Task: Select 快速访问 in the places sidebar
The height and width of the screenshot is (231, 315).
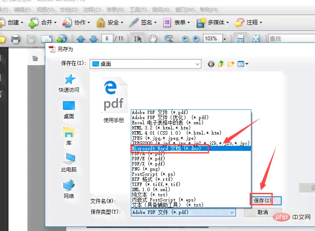Action: (x=69, y=83)
